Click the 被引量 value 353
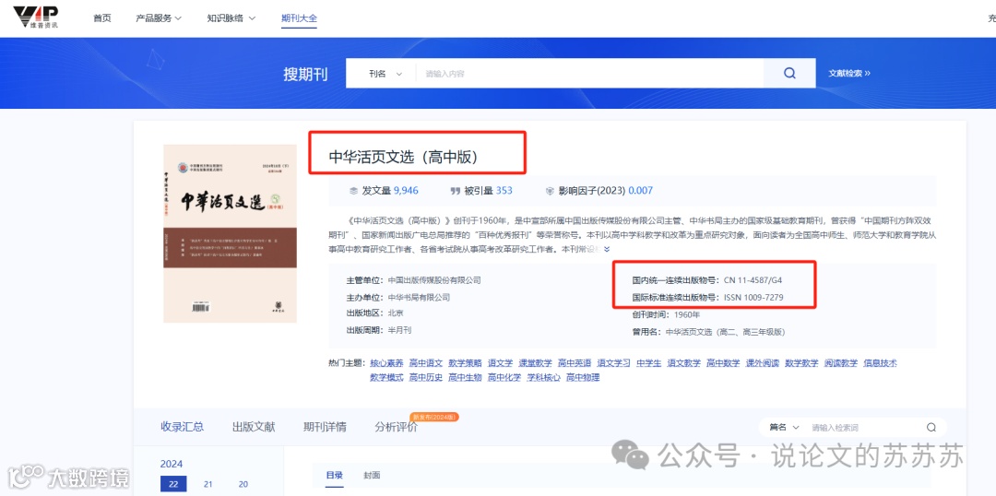996x496 pixels. point(504,191)
